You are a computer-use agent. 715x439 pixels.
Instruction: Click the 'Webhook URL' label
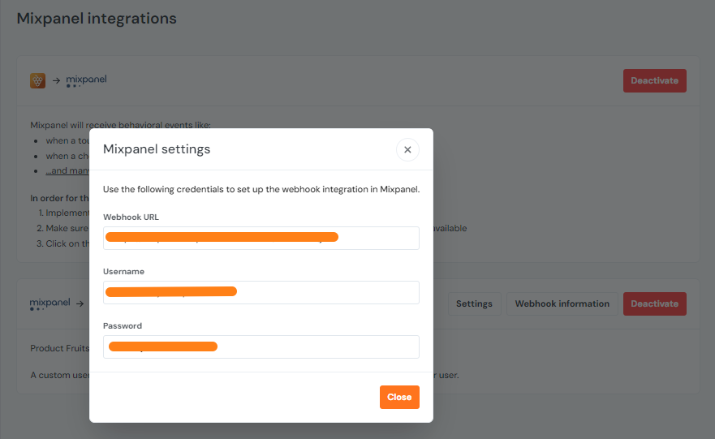click(131, 217)
